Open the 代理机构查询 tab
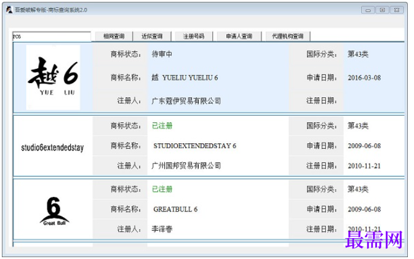Screen dimensions: 414x259 pos(288,36)
